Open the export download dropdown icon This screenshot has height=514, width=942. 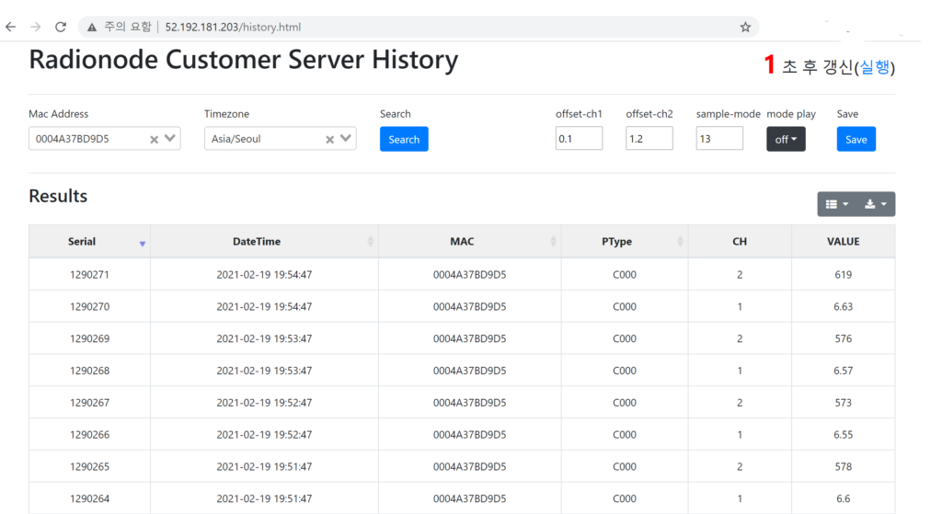point(876,204)
